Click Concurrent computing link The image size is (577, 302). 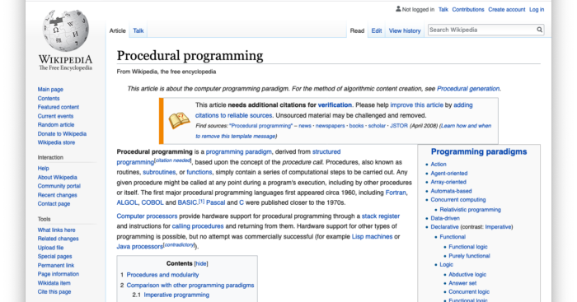tap(458, 200)
